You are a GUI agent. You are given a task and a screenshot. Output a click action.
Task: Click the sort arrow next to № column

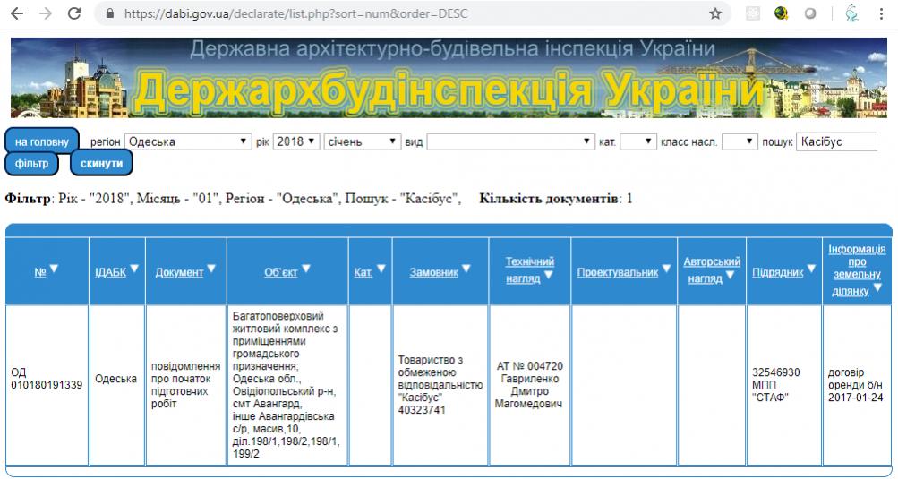tap(54, 269)
